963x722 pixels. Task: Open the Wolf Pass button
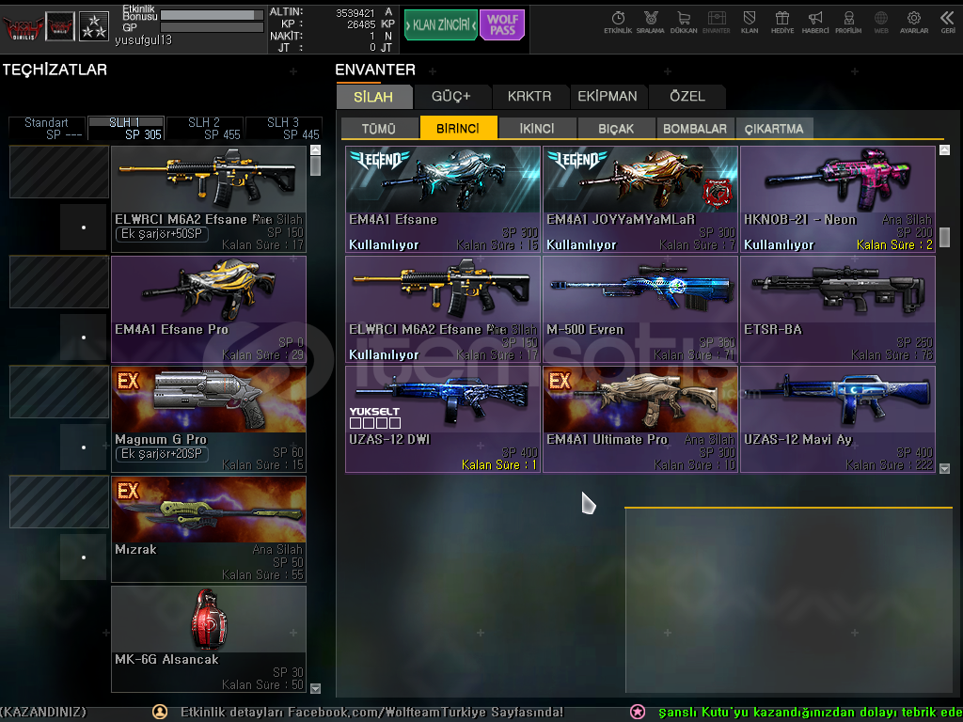pos(502,25)
